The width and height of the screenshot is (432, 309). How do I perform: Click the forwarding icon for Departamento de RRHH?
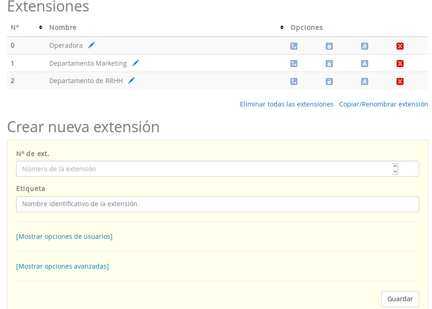(x=294, y=81)
